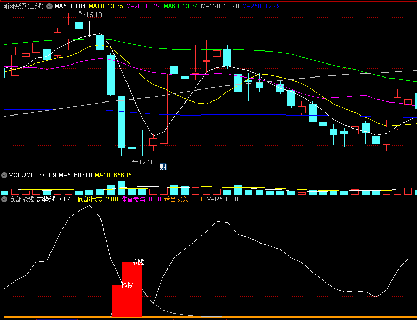
Task: Select the MA60: 13.64 label
Action: pyautogui.click(x=181, y=6)
